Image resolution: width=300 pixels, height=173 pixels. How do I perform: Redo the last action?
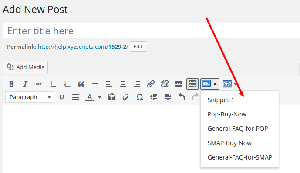[196, 97]
